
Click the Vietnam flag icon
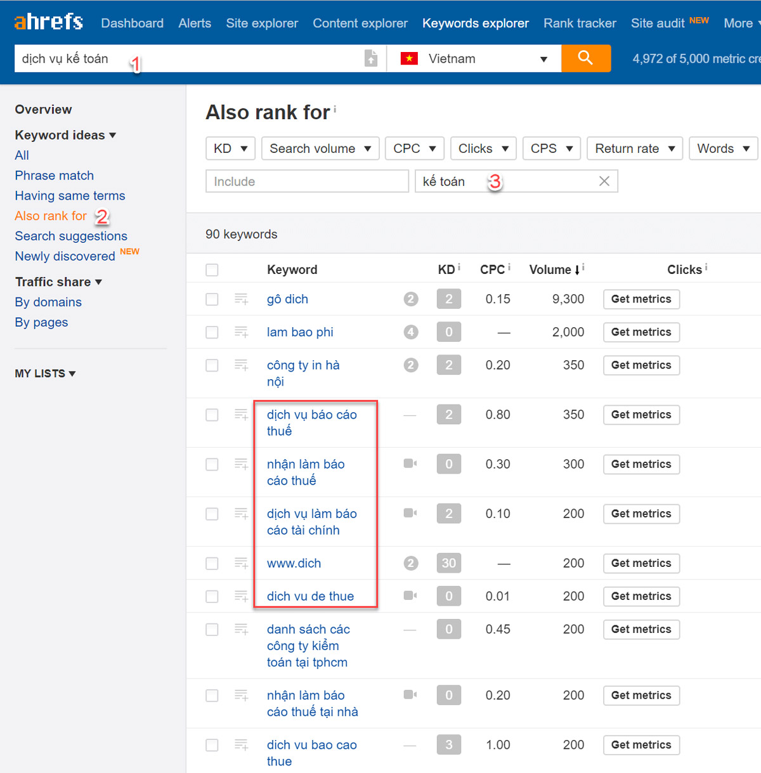[409, 58]
